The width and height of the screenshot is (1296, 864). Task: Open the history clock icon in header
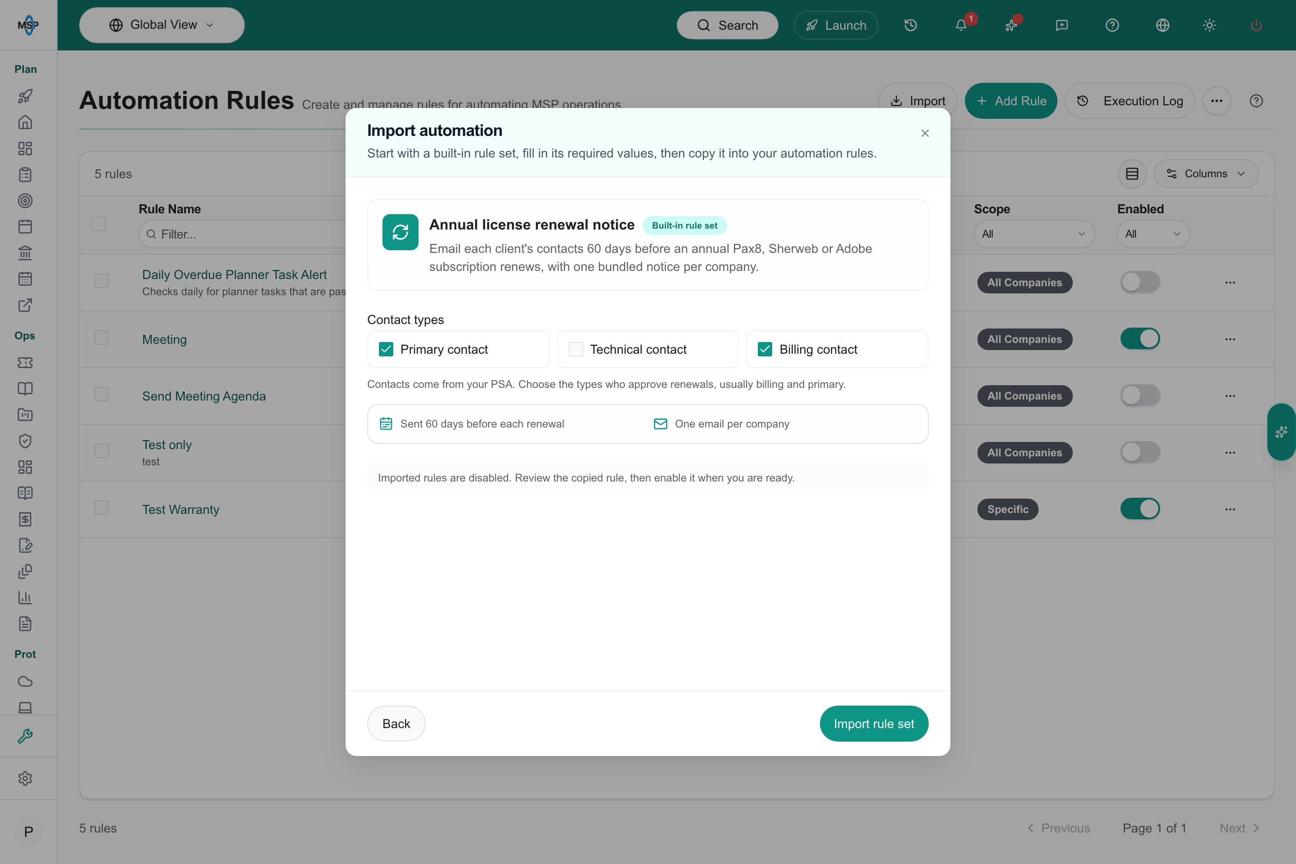pyautogui.click(x=910, y=25)
